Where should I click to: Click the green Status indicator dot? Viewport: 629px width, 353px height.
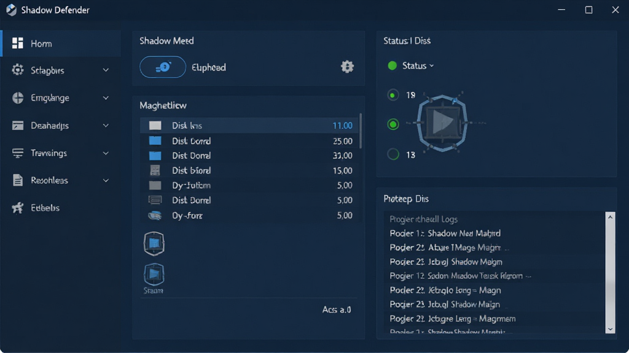point(393,66)
